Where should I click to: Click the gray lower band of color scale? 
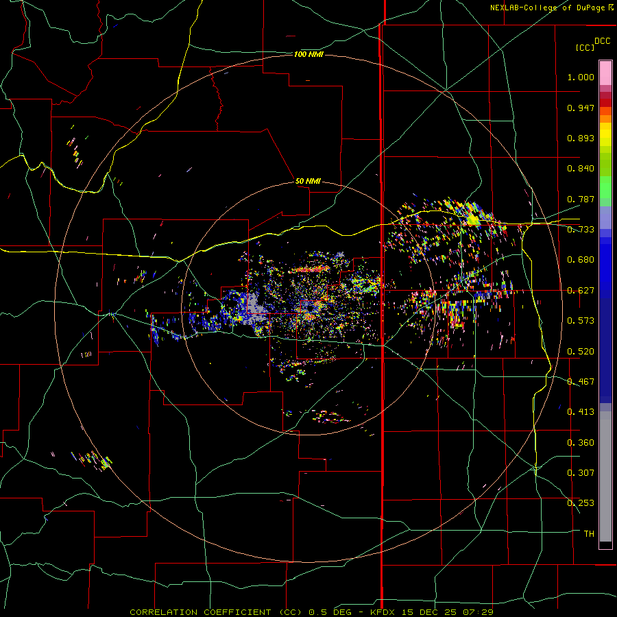click(x=605, y=480)
